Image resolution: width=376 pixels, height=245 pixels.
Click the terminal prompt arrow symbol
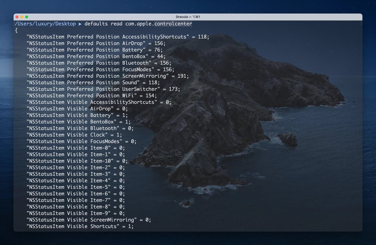click(x=80, y=24)
